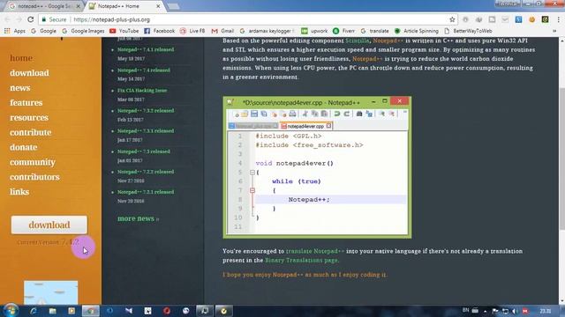Image resolution: width=565 pixels, height=317 pixels.
Task: Close the Google Search tab
Action: coord(79,6)
